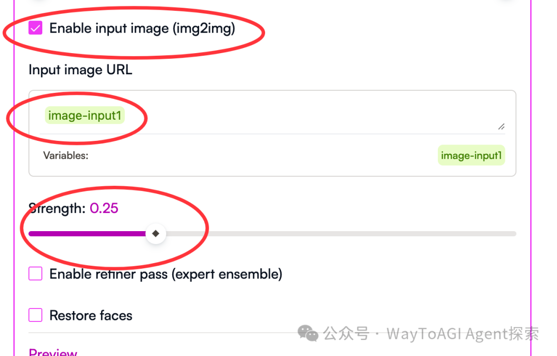This screenshot has height=356, width=557.
Task: Enable the Restore faces checkbox
Action: [36, 315]
